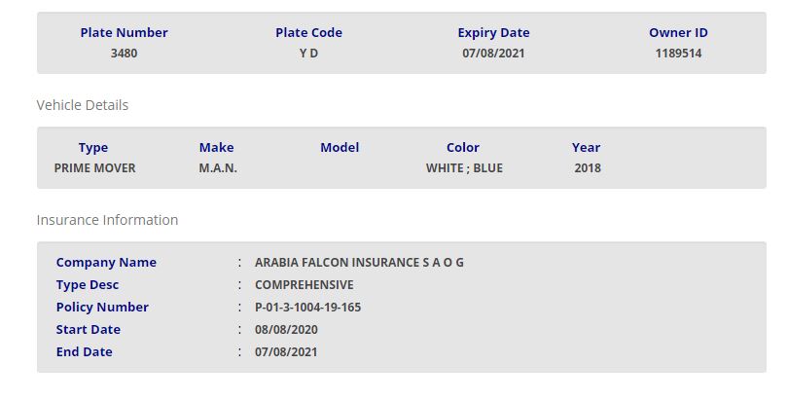Click the Expiry Date header label
The width and height of the screenshot is (788, 401).
pos(493,33)
